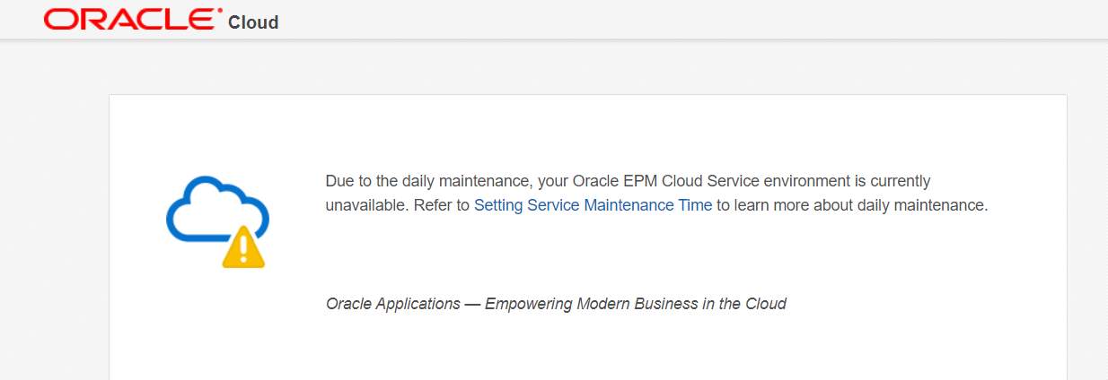Viewport: 1108px width, 380px height.
Task: Click the exclamation mark inside warning triangle
Action: click(243, 250)
